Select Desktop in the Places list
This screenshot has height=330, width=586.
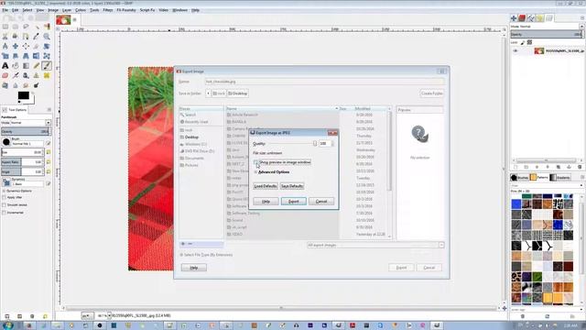click(191, 137)
